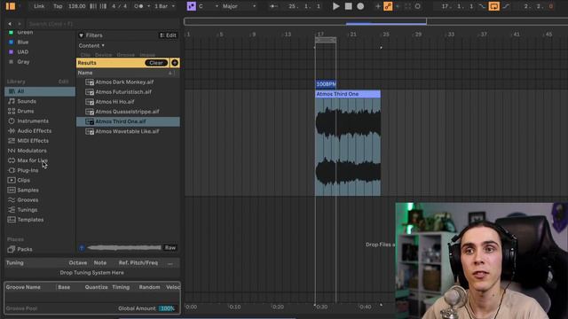568x319 pixels.
Task: Click the filters Edit button
Action: [x=168, y=35]
